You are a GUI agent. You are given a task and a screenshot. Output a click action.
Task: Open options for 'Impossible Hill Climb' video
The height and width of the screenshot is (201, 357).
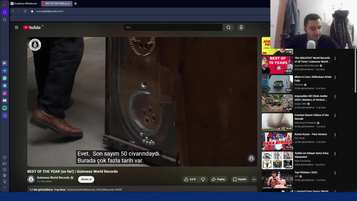(x=335, y=97)
